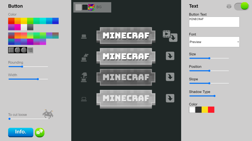Click the Info. button
This screenshot has width=252, height=141.
point(21,132)
